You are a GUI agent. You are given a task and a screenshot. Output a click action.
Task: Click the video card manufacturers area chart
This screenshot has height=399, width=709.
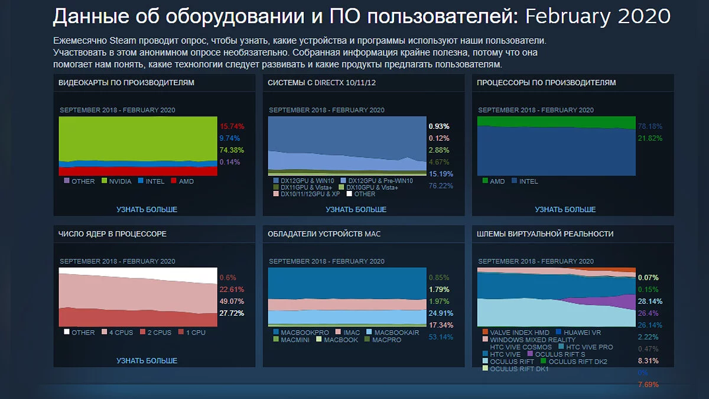coord(138,146)
